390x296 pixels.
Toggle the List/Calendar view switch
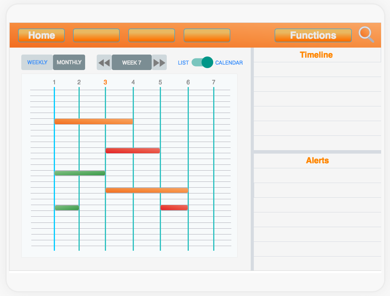202,62
